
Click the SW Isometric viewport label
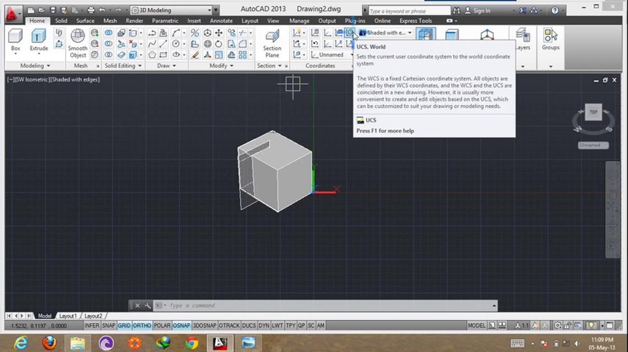pyautogui.click(x=32, y=79)
